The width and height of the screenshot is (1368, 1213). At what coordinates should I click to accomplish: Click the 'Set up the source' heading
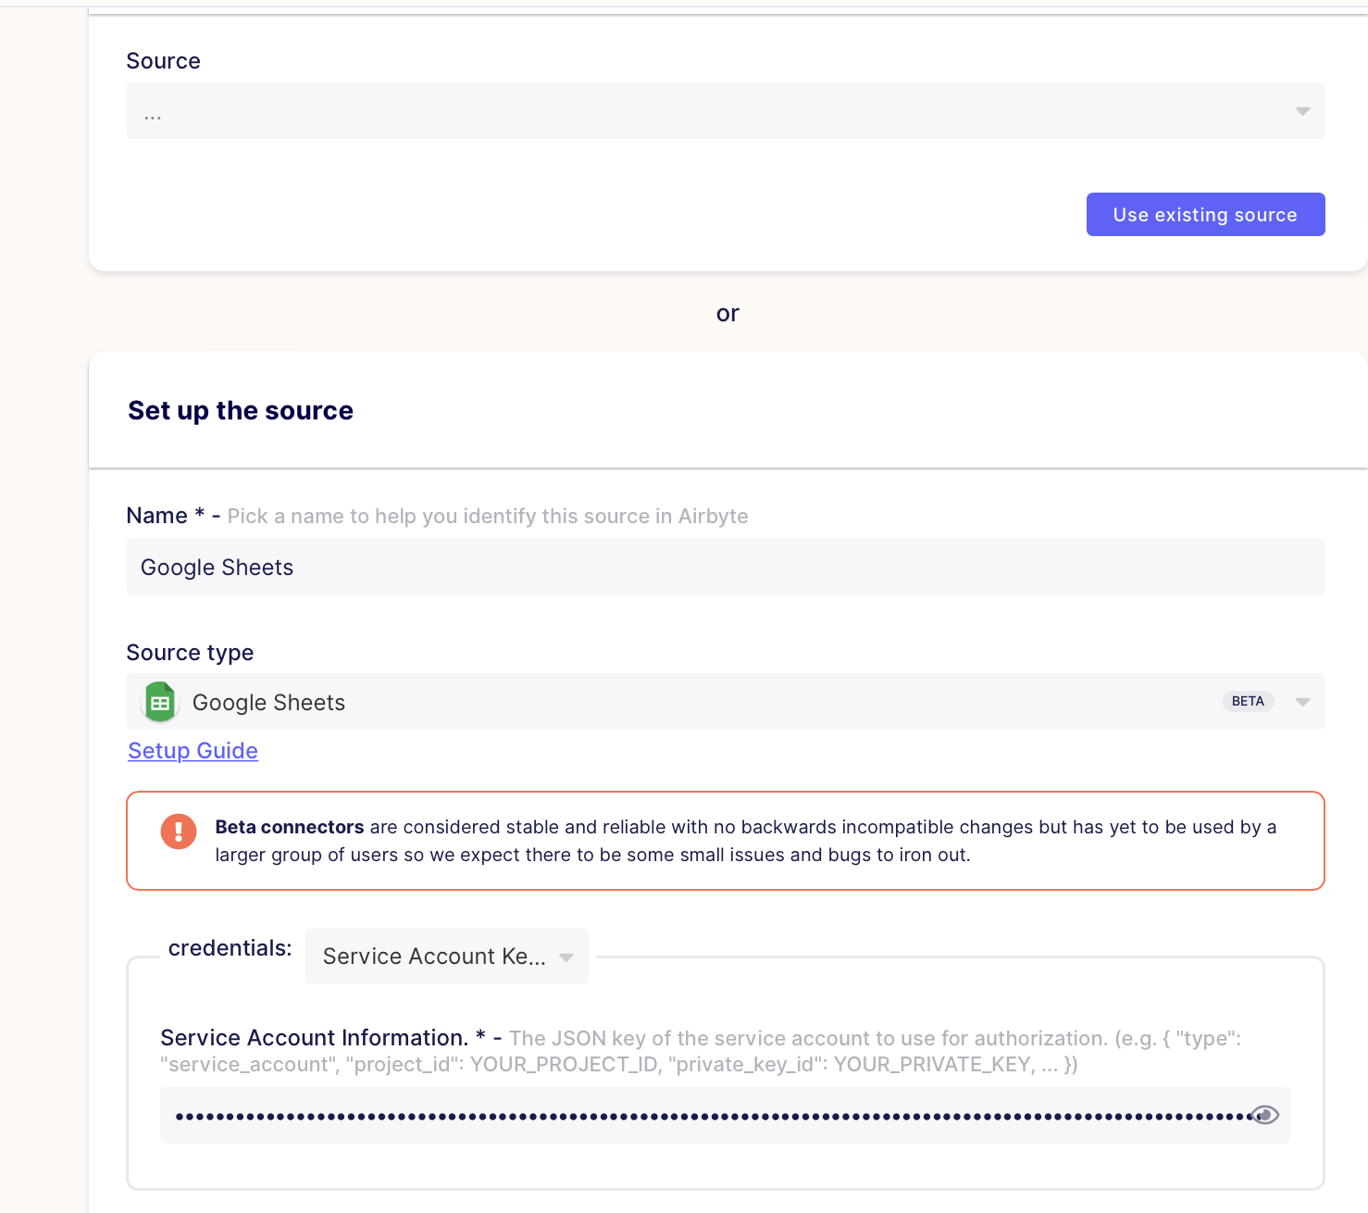click(241, 410)
